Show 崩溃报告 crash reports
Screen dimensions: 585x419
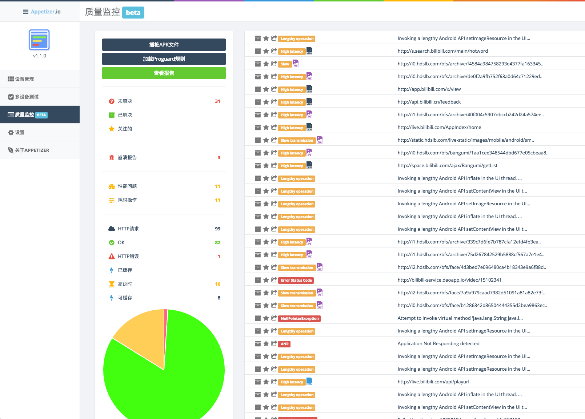coord(164,157)
